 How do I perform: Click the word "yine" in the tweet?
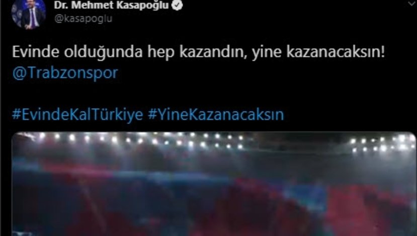point(267,52)
